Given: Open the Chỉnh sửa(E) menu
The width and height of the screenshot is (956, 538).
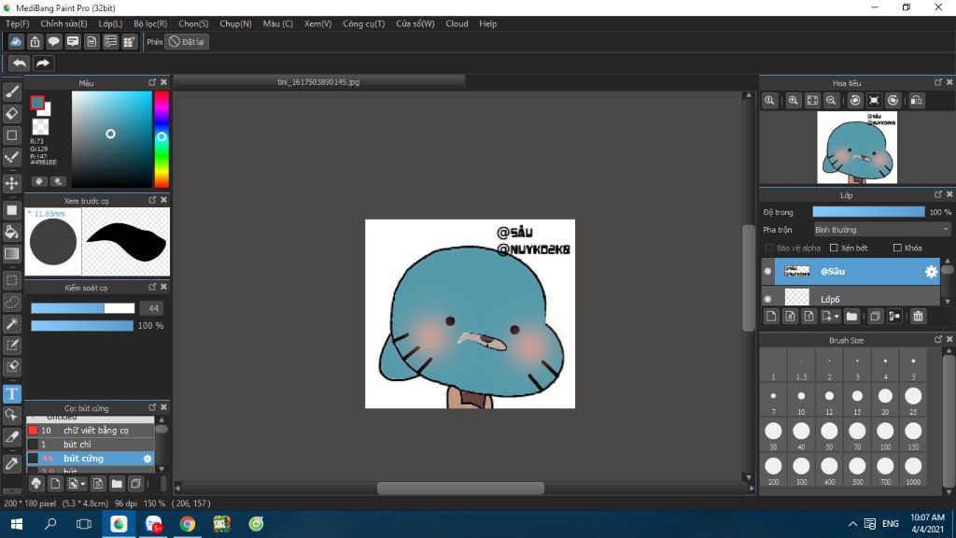Looking at the screenshot, I should click(x=63, y=23).
